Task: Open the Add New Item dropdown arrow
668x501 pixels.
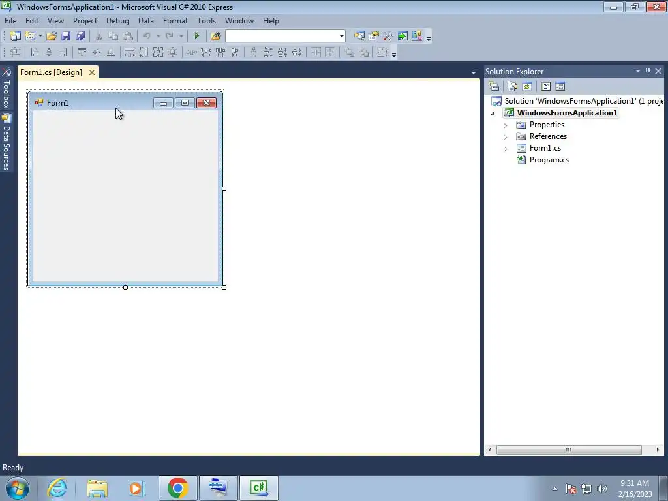Action: coord(40,37)
